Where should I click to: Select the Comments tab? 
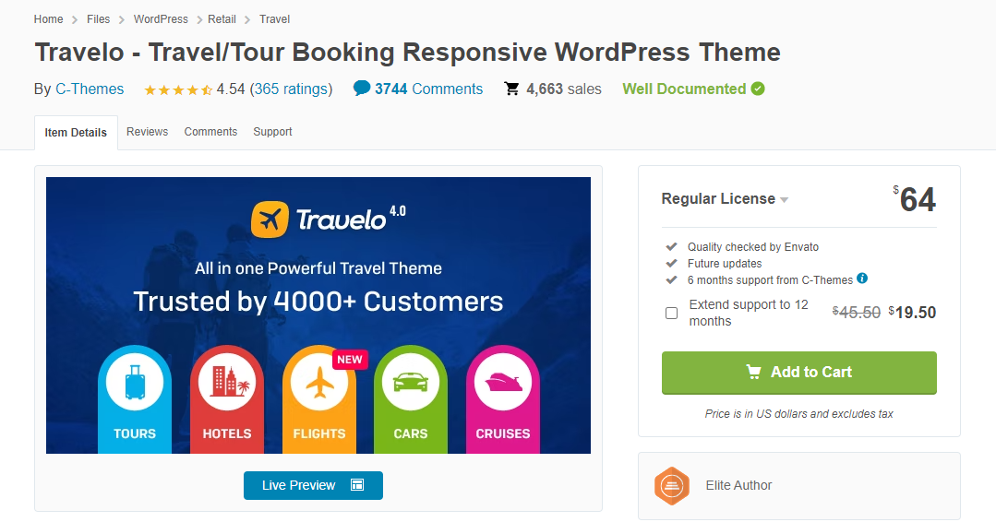click(210, 132)
